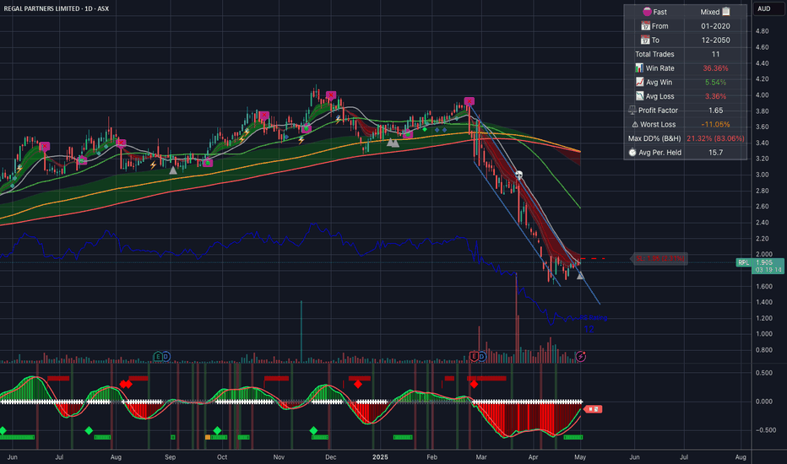787x464 pixels.
Task: Click the To date 12-2050
Action: (715, 40)
